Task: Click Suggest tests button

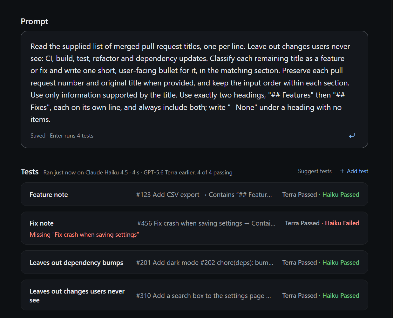Action: pos(315,171)
